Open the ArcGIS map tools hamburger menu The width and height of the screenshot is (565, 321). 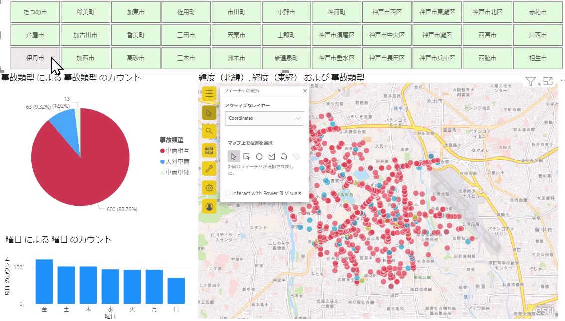click(x=209, y=94)
